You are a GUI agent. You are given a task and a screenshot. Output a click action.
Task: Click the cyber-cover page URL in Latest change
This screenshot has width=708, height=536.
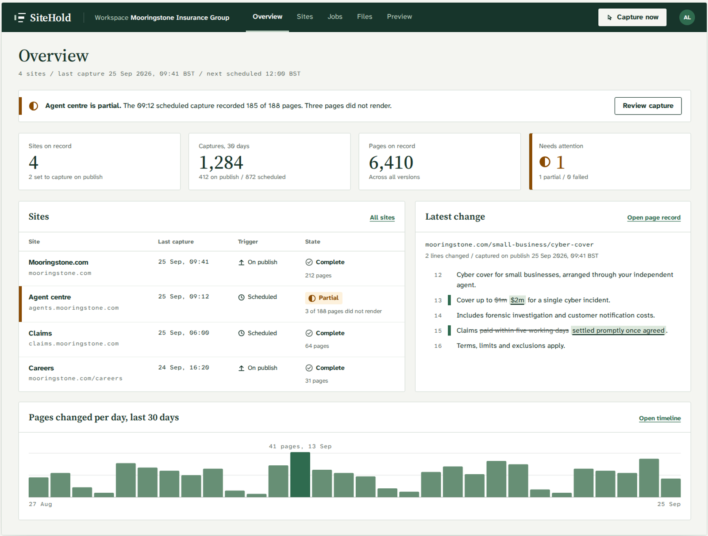coord(509,244)
